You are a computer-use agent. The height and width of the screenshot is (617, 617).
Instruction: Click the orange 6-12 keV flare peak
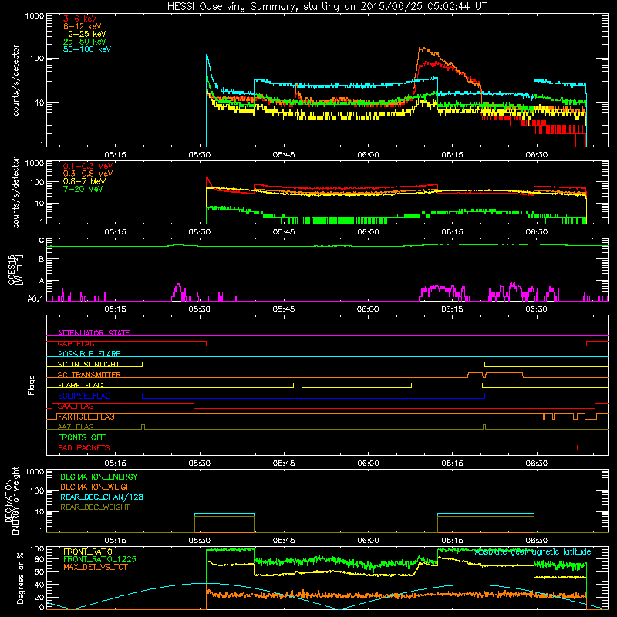(423, 49)
